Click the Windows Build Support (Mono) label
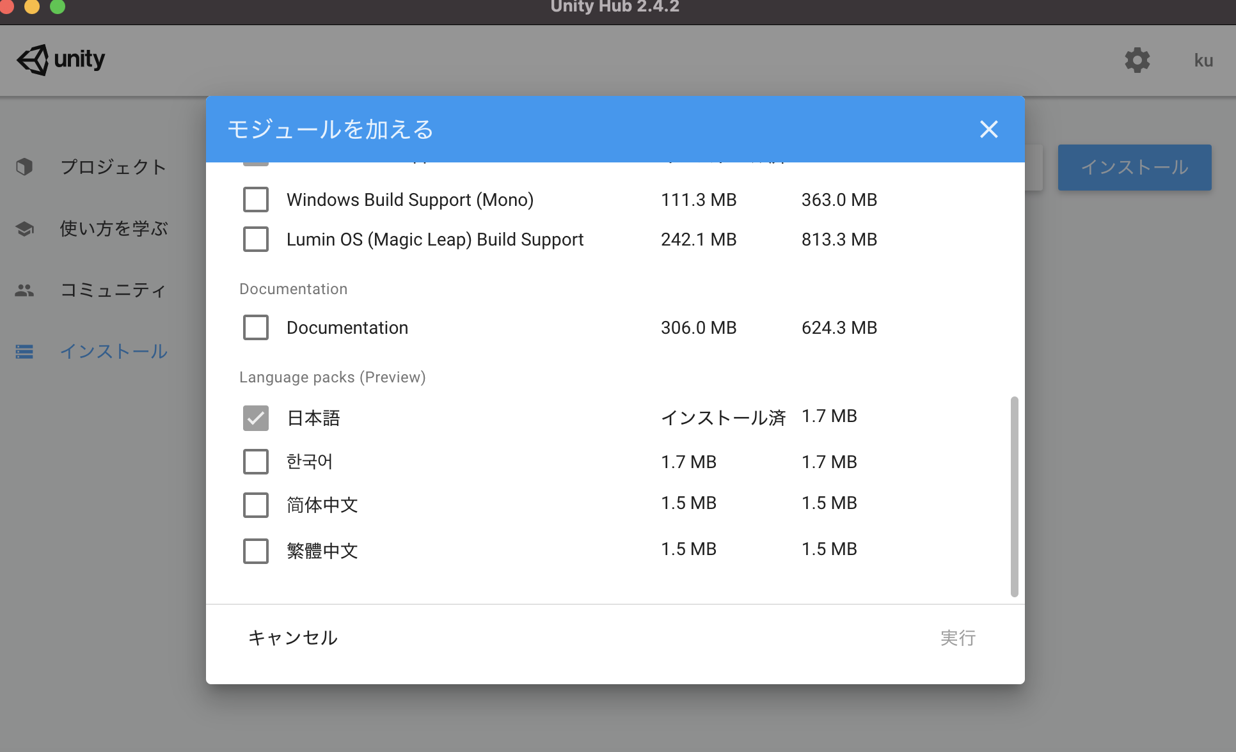The height and width of the screenshot is (752, 1236). pos(410,200)
